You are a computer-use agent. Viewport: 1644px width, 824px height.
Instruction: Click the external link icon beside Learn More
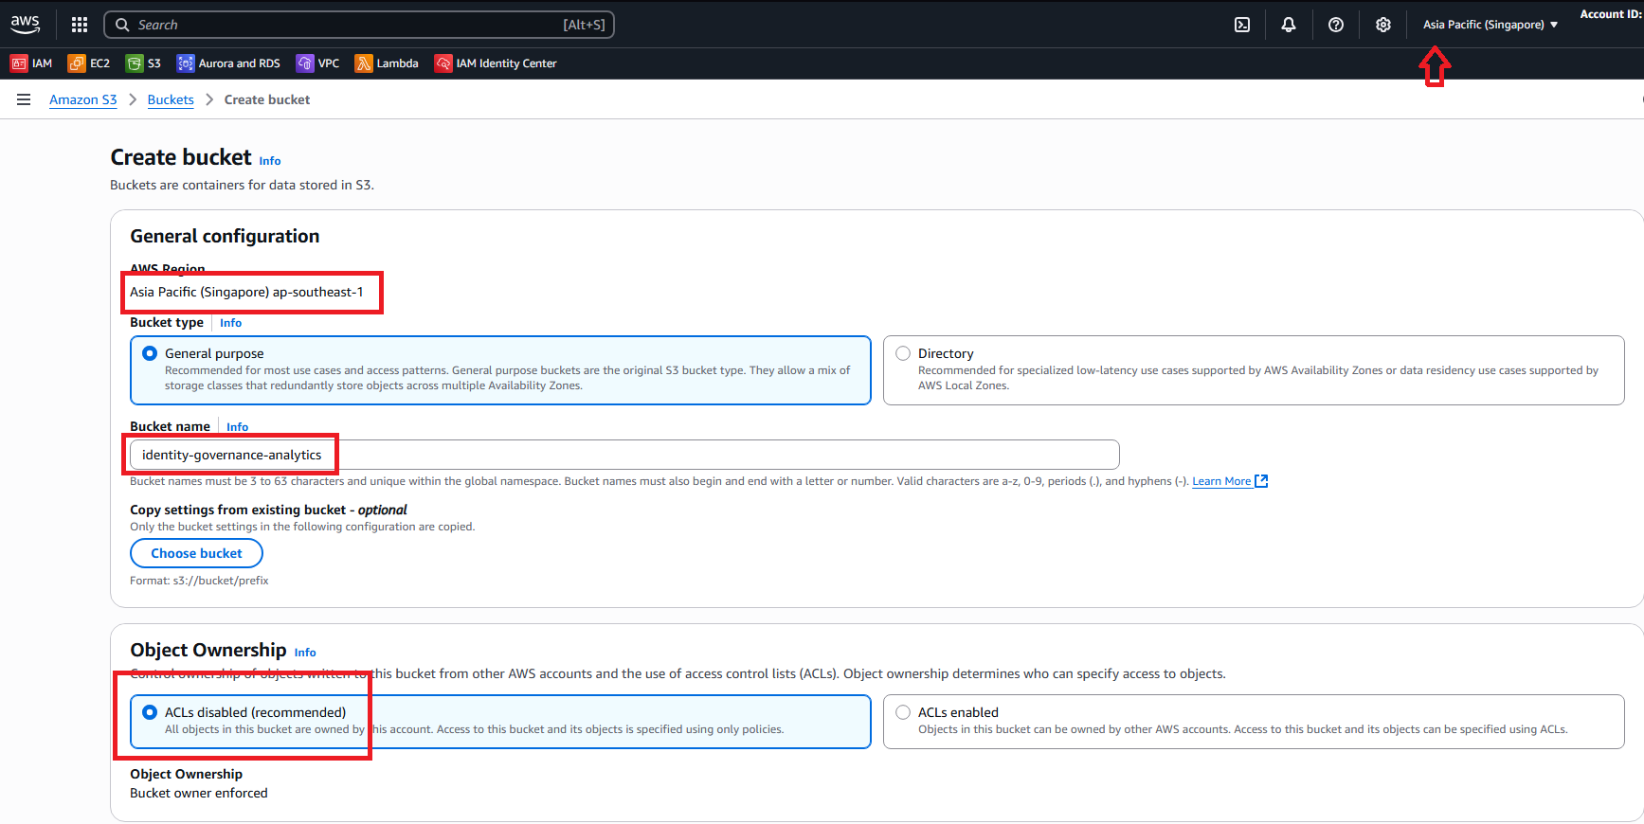(x=1261, y=481)
